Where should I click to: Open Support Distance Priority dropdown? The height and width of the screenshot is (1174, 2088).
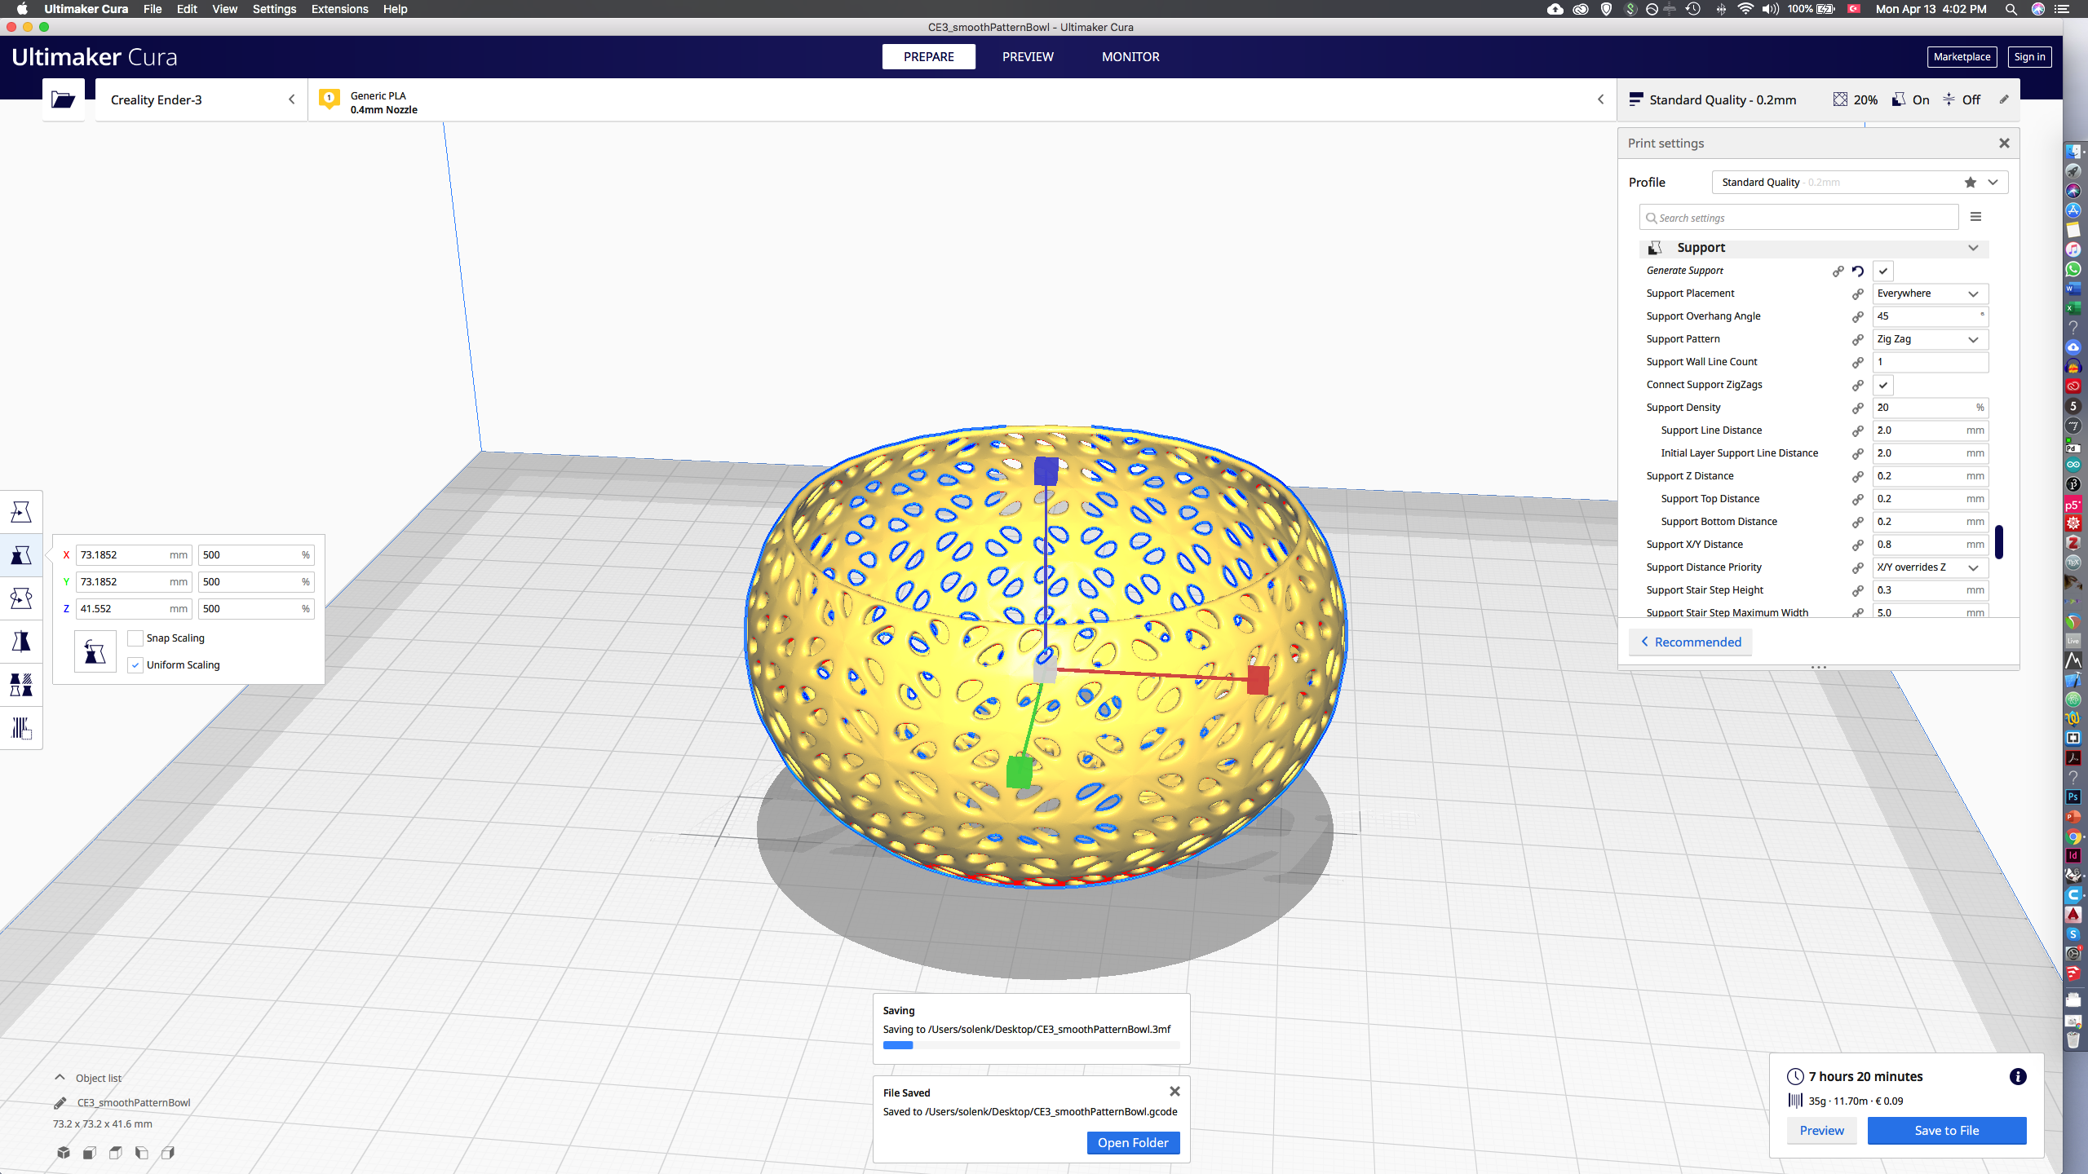tap(1930, 567)
